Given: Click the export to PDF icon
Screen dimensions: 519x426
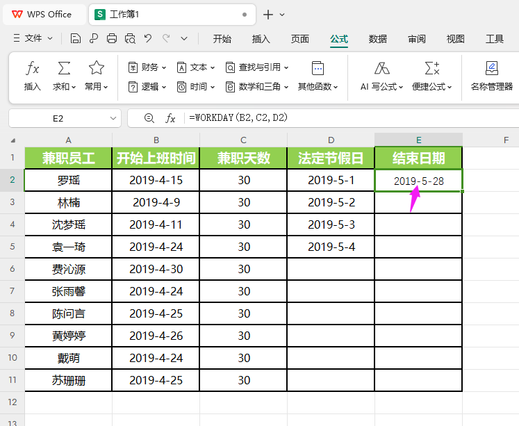Looking at the screenshot, I should click(x=94, y=39).
